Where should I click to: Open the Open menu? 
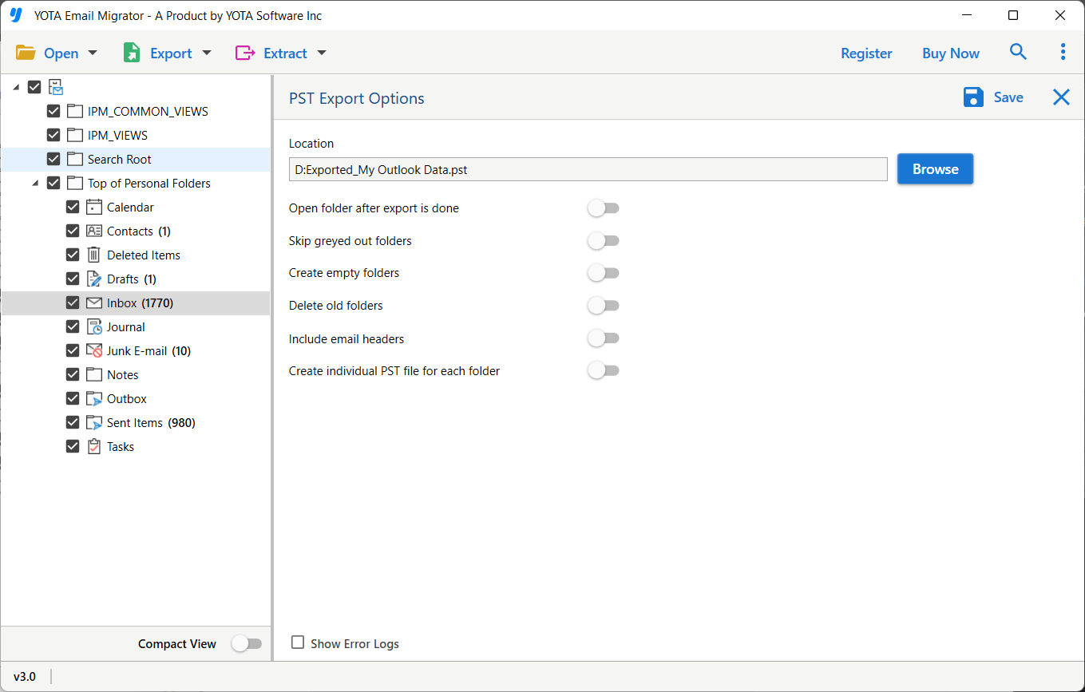tap(61, 53)
